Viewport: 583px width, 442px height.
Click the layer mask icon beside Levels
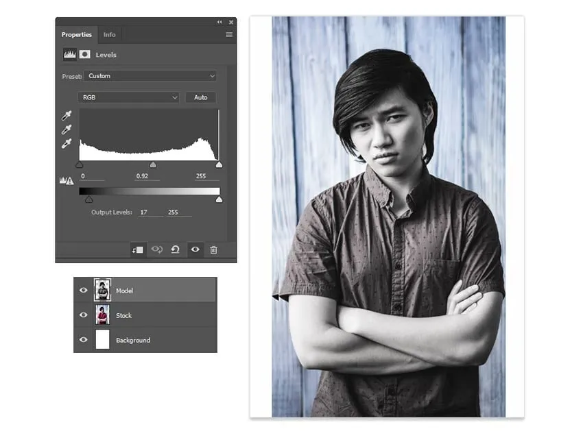coord(85,55)
